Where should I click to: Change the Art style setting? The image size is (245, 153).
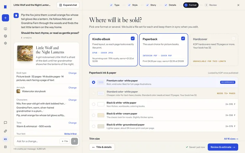(x=72, y=88)
